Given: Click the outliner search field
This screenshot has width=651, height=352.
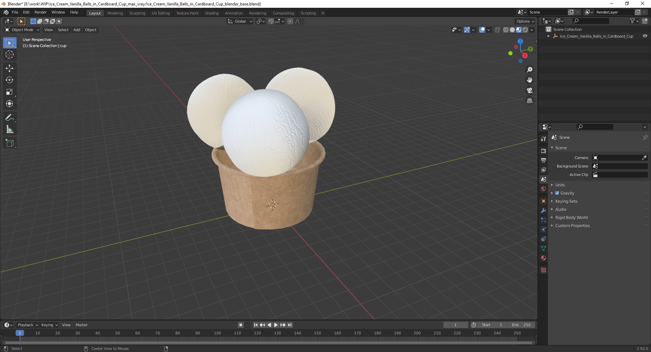Looking at the screenshot, I should [x=590, y=21].
